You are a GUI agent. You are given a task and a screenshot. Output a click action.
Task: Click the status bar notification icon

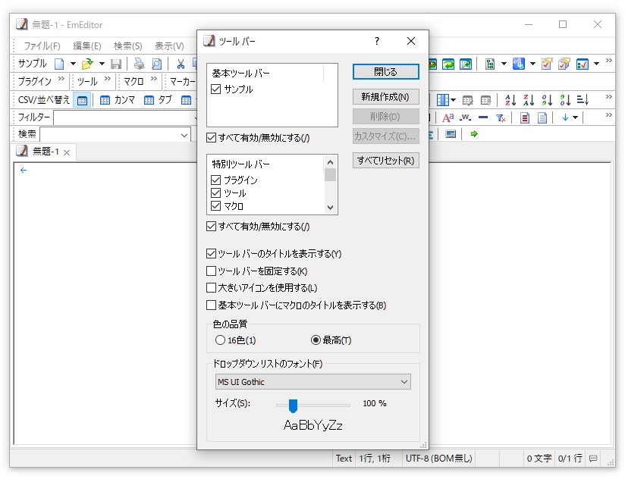593,459
